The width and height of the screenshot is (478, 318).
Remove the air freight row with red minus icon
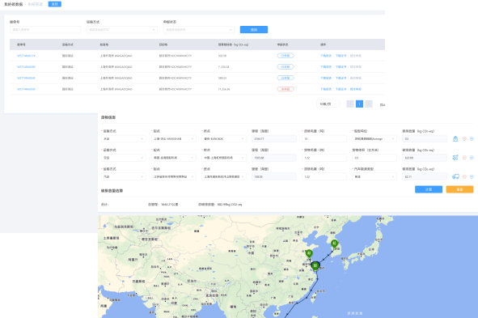pos(464,158)
